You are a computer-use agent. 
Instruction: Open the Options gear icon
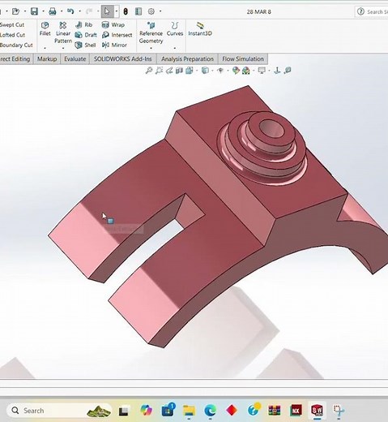coord(151,11)
